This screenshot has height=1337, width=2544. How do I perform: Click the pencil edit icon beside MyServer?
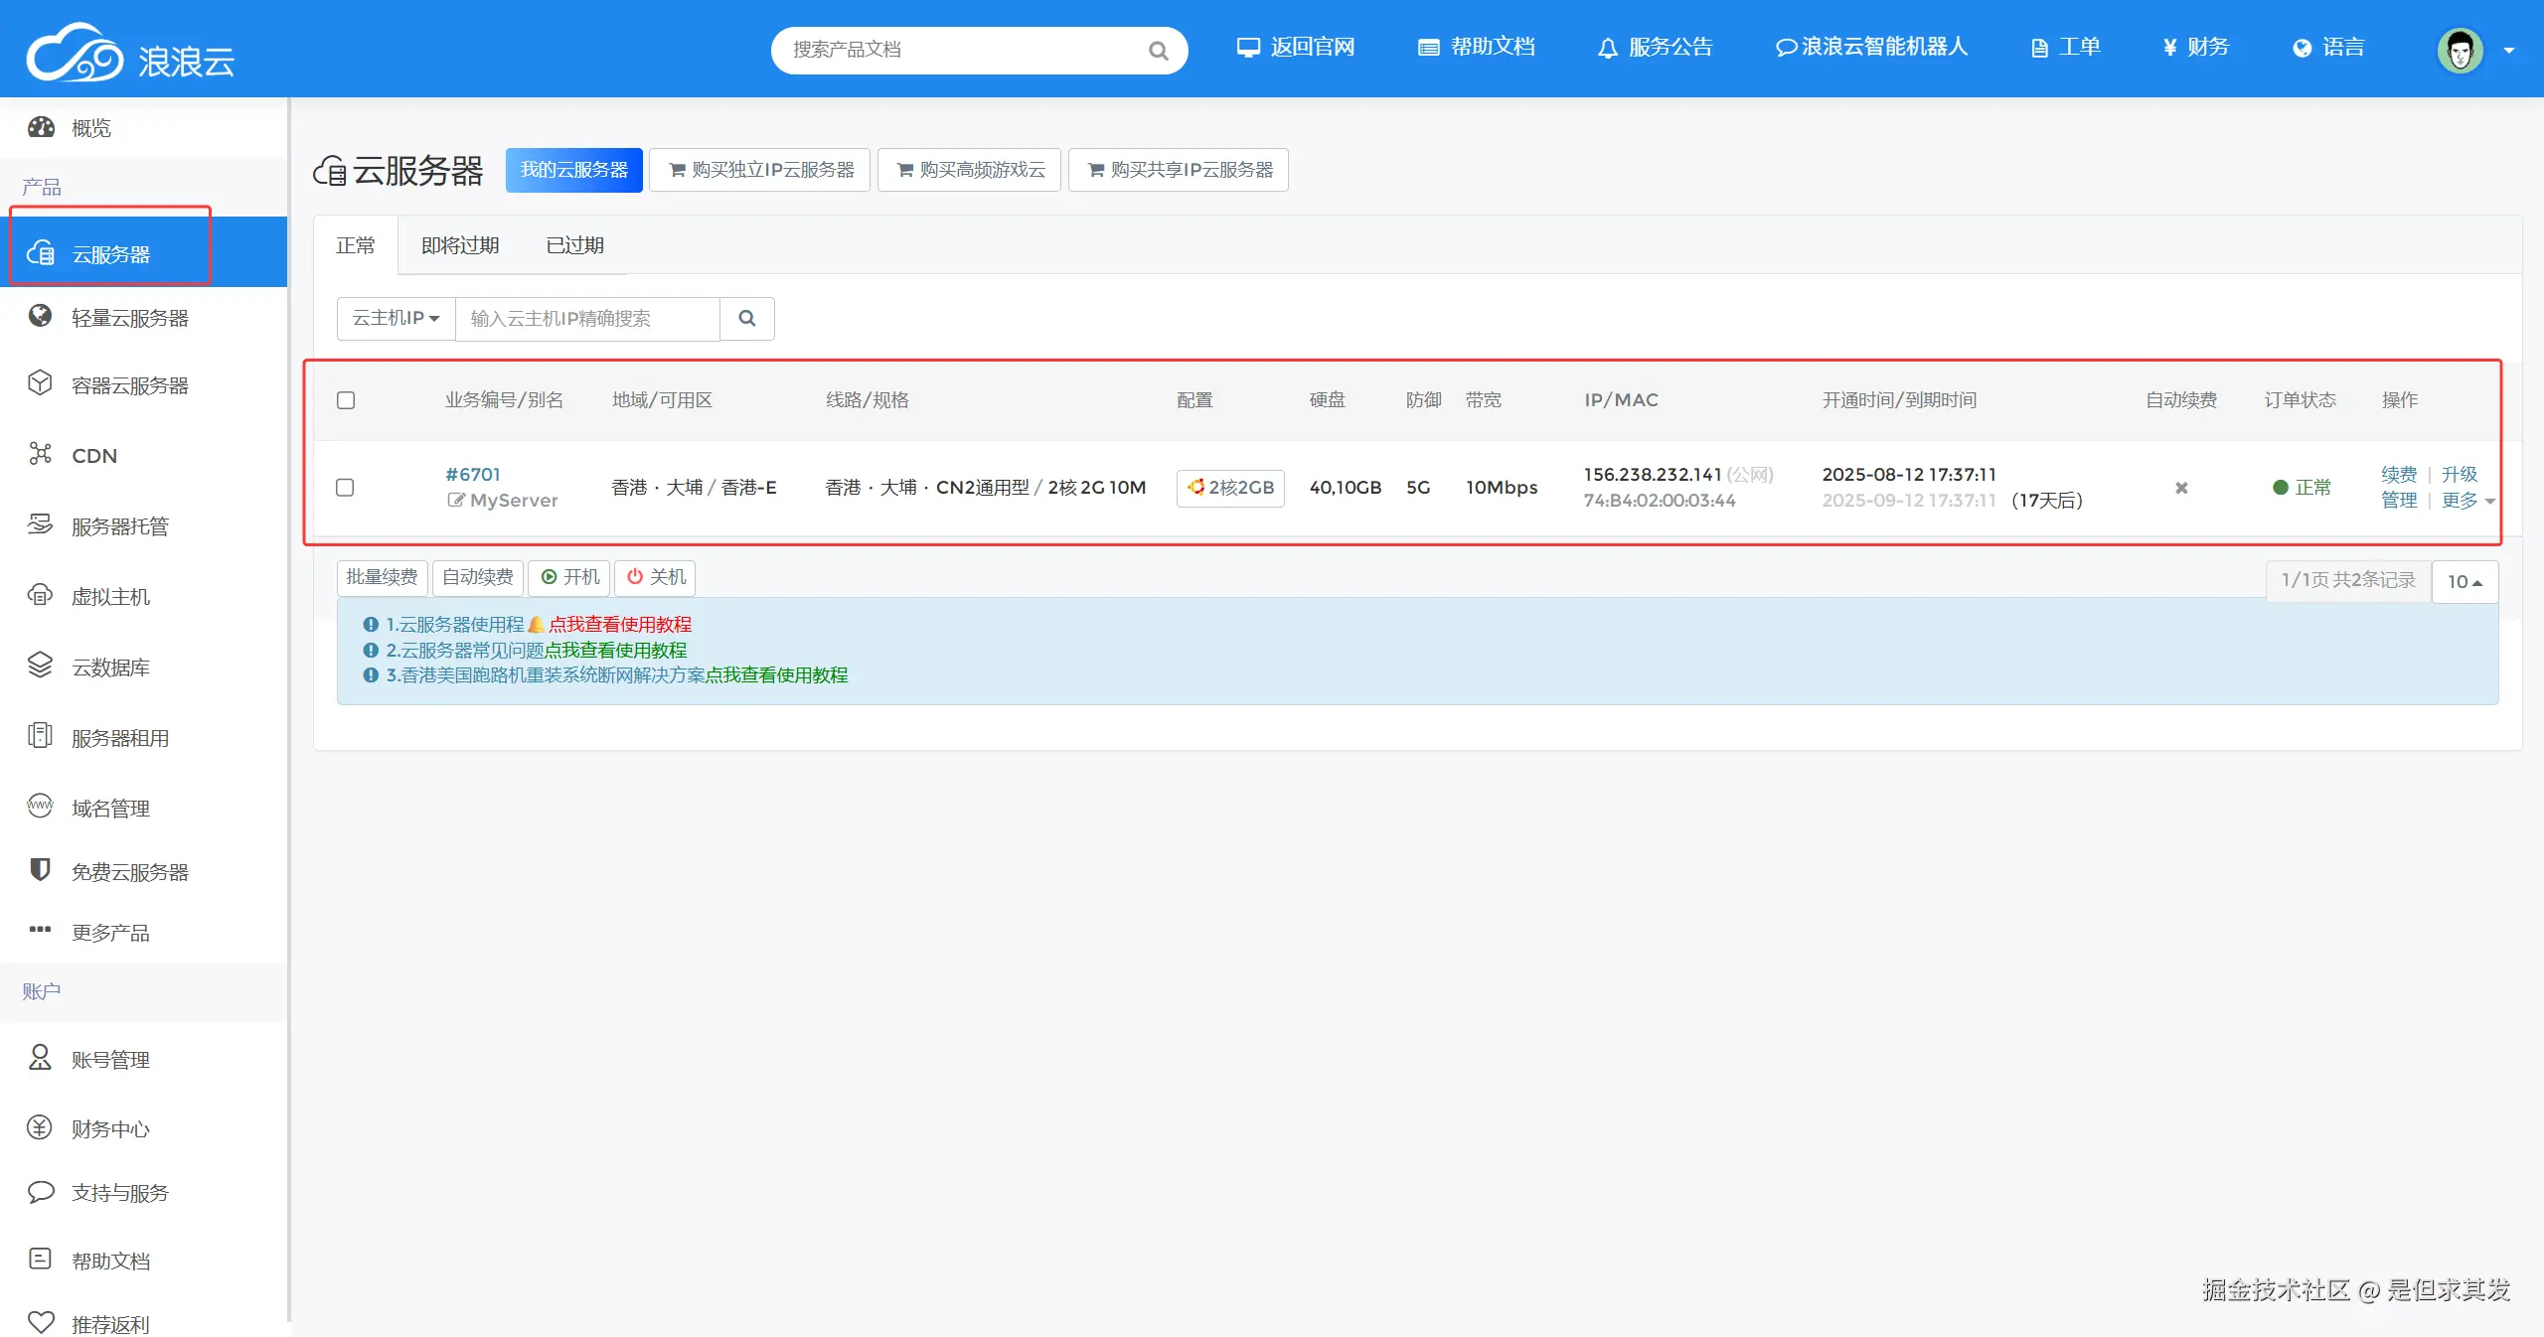(x=455, y=501)
